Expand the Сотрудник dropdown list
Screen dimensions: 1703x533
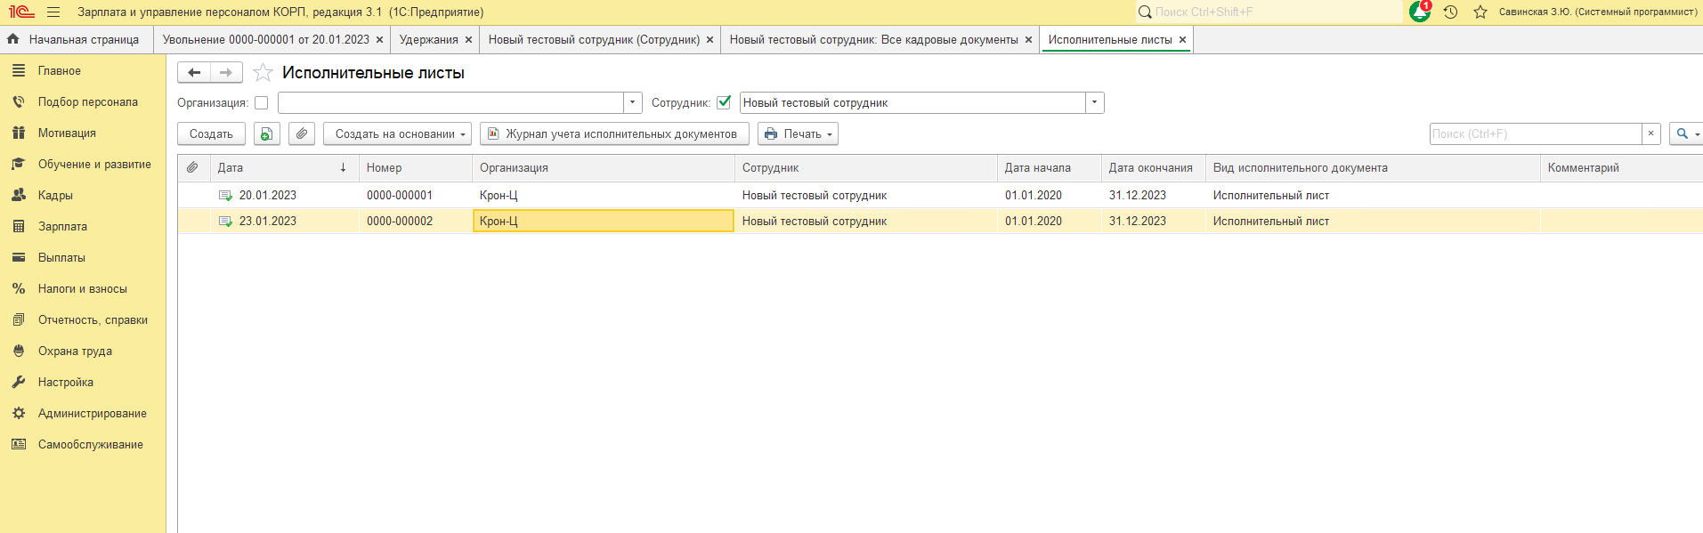point(1094,102)
